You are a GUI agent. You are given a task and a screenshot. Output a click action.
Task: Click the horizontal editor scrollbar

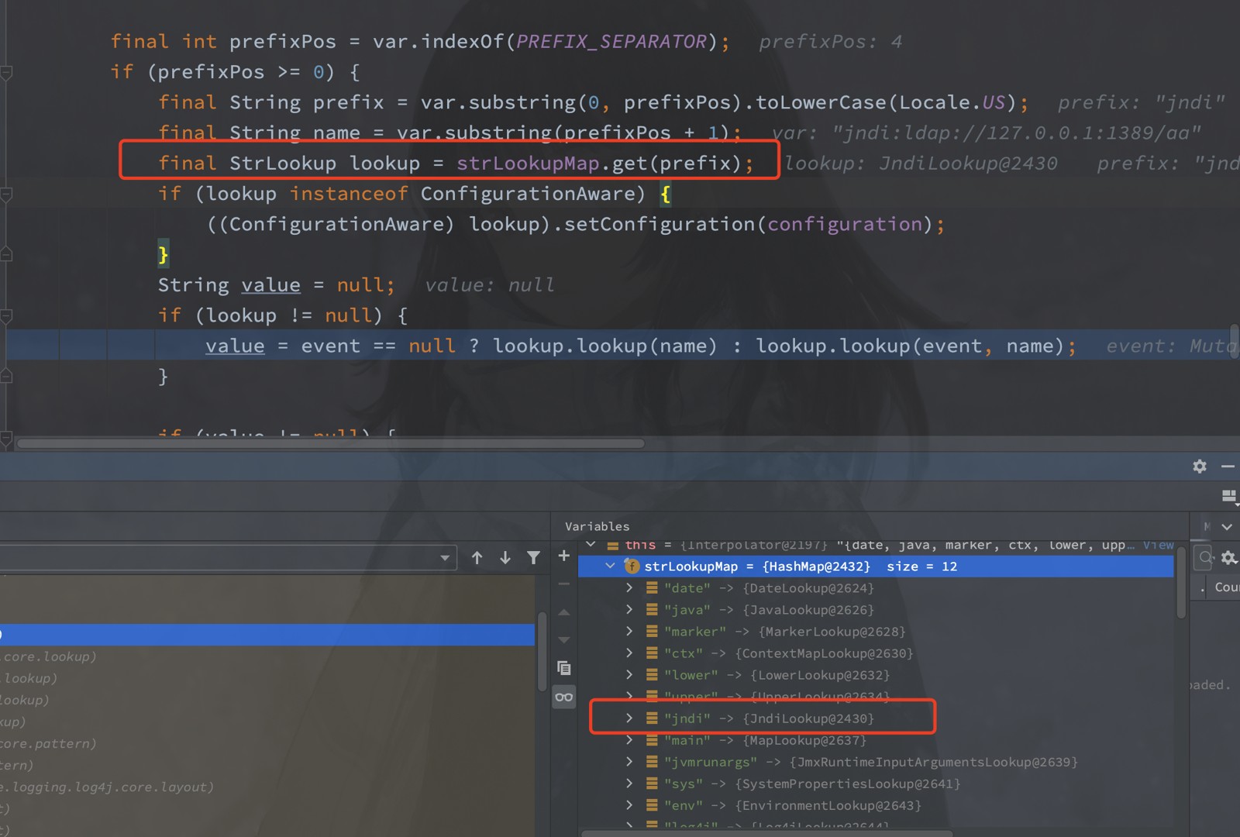click(x=331, y=443)
